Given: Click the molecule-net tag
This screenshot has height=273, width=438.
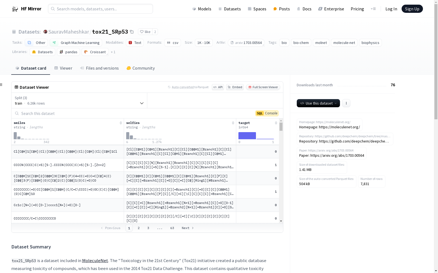Looking at the screenshot, I should pyautogui.click(x=344, y=43).
